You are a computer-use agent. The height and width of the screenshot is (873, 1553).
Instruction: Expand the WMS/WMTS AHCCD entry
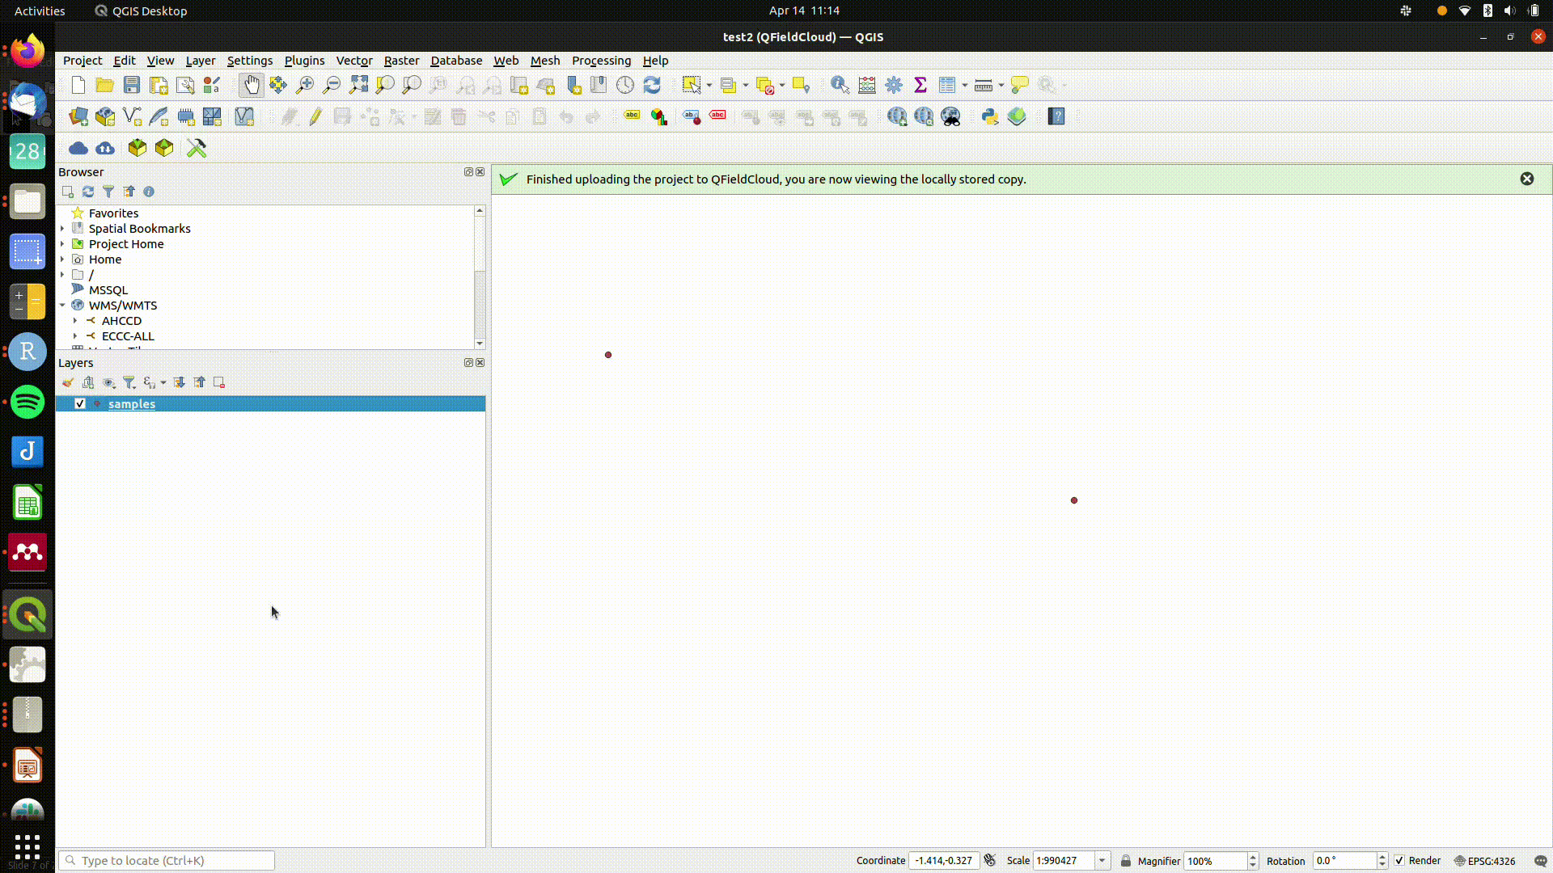[x=75, y=320]
